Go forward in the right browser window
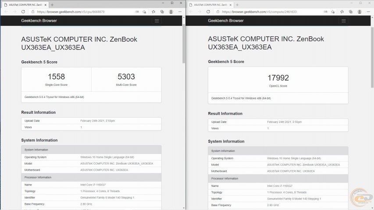The image size is (374, 210). [199, 12]
